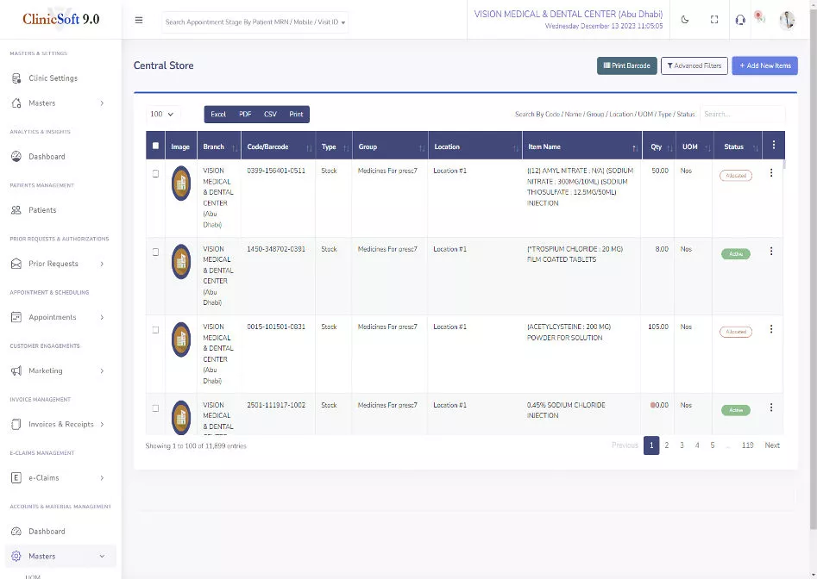Click the table search input field
Image resolution: width=817 pixels, height=579 pixels.
pyautogui.click(x=741, y=114)
